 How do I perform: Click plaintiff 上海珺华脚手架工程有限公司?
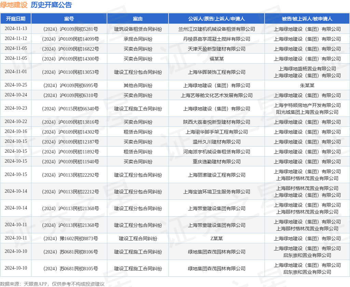(216, 132)
